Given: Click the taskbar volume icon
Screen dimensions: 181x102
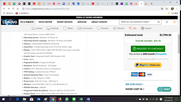Looking at the screenshot, I should pos(153,99).
